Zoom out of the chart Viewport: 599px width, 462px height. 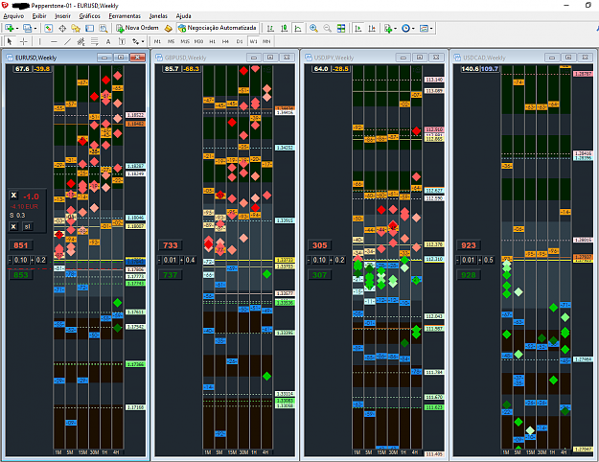click(328, 29)
